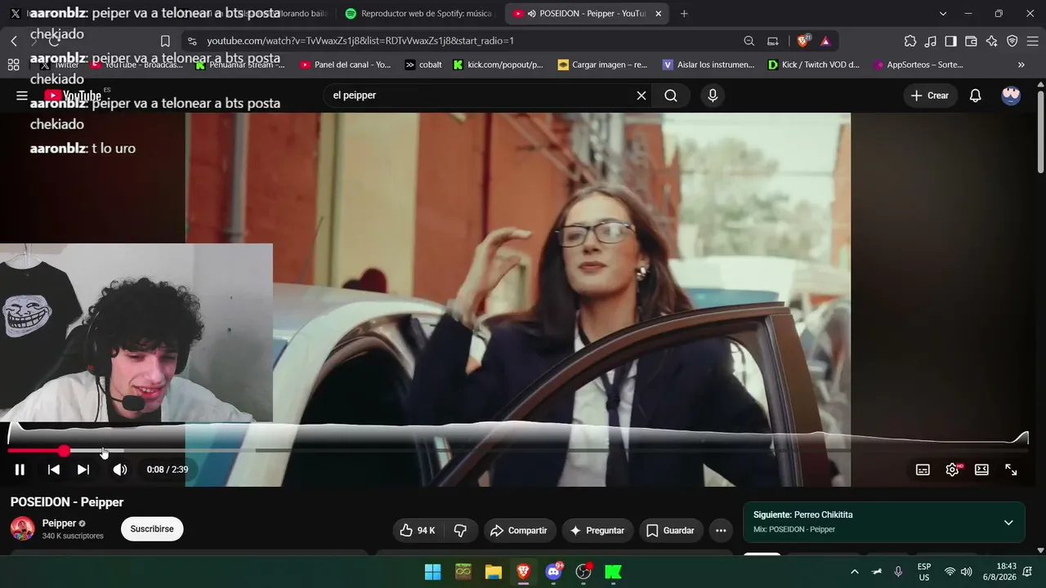Bookmark this page in Brave
Image resolution: width=1046 pixels, height=588 pixels.
[x=165, y=41]
